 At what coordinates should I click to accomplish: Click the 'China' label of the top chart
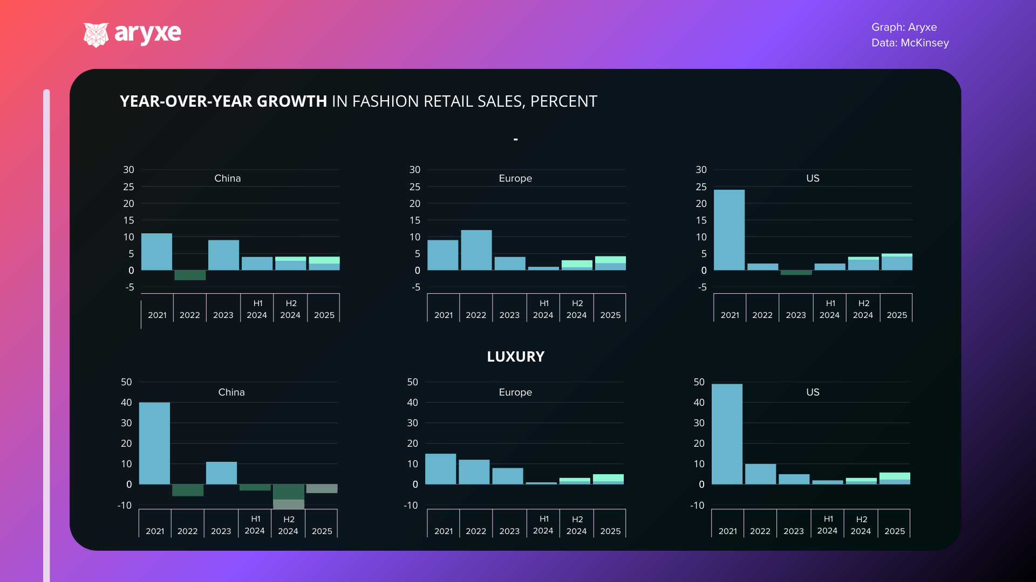pos(227,178)
